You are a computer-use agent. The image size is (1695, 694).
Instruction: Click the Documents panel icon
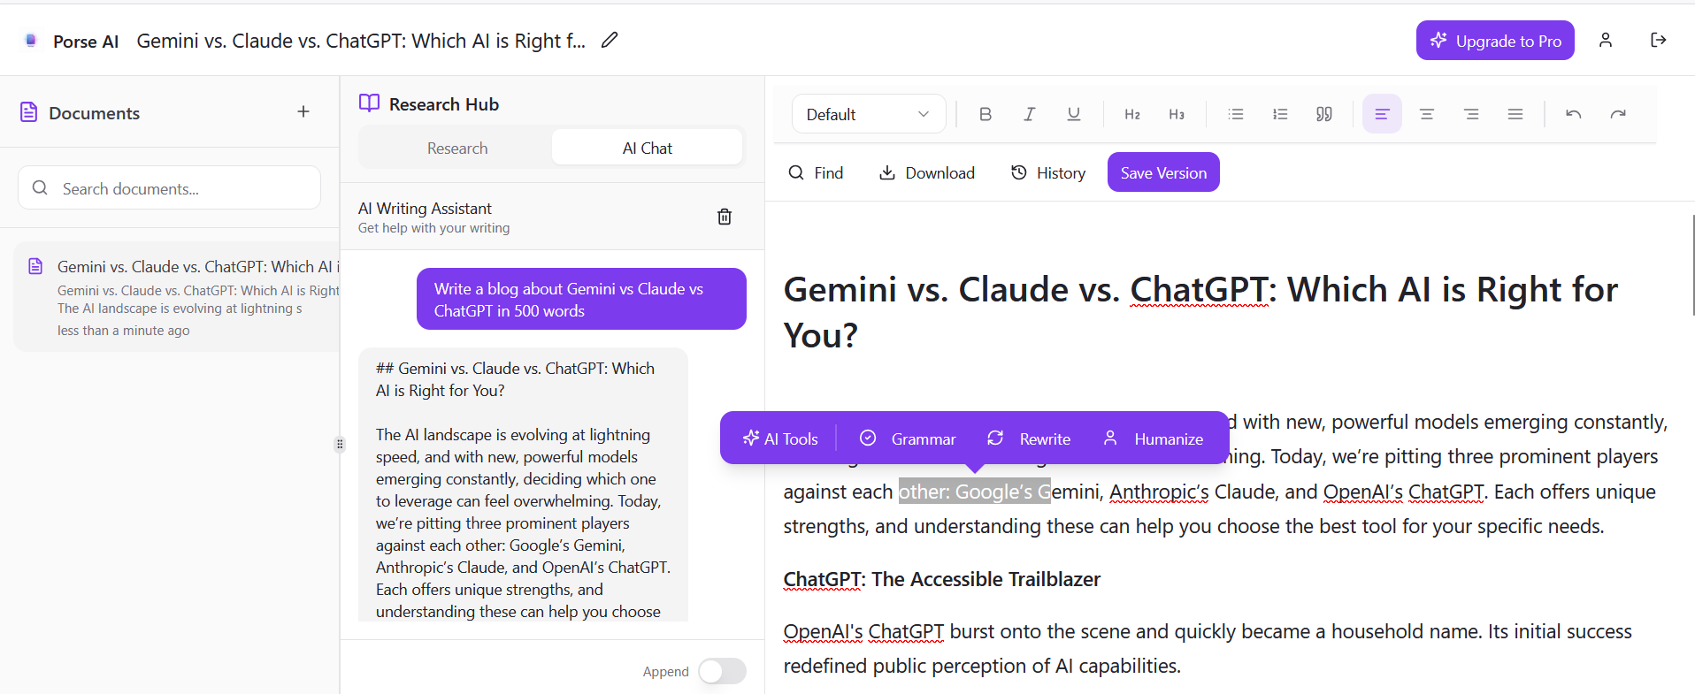click(29, 112)
